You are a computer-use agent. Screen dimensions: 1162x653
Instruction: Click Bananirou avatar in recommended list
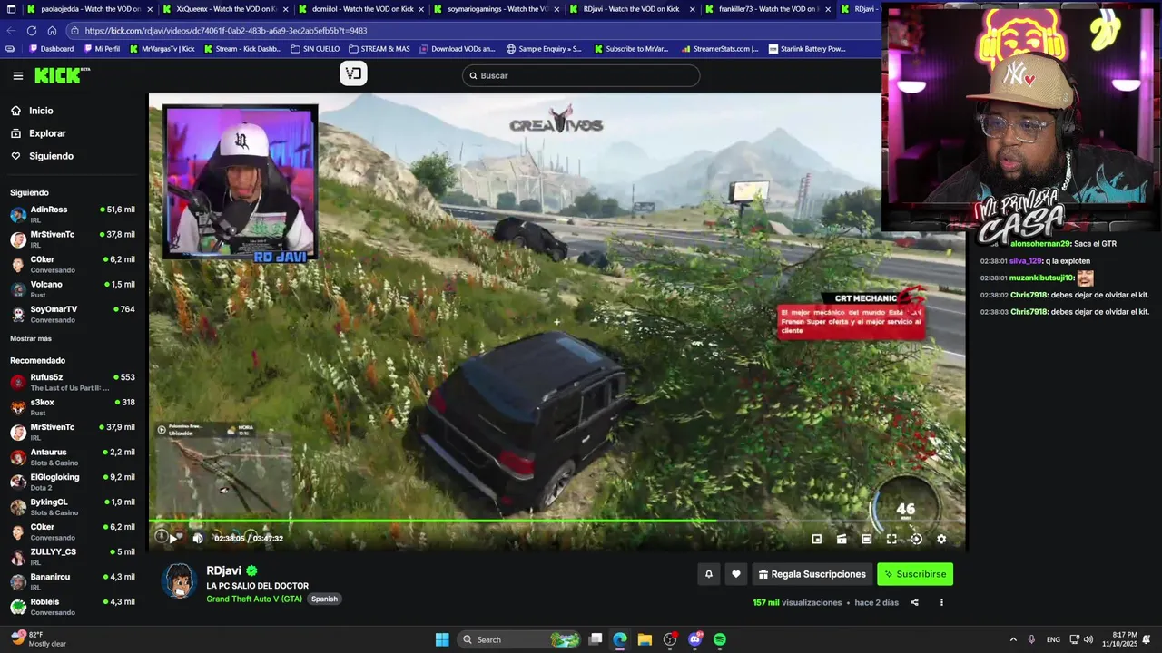click(18, 582)
